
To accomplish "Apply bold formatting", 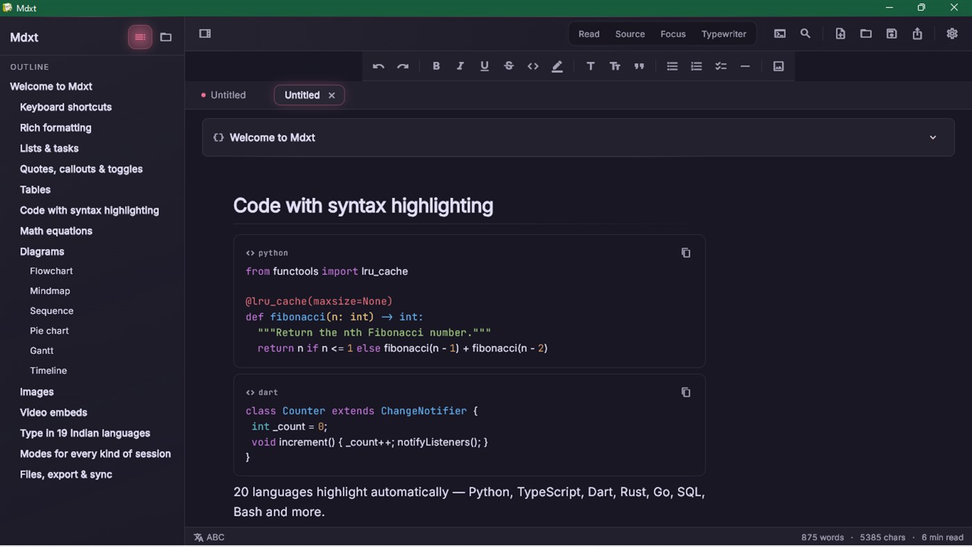I will point(436,67).
